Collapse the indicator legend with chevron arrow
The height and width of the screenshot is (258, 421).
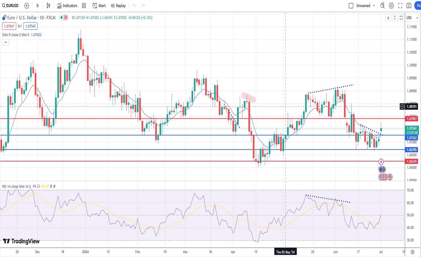[5, 42]
